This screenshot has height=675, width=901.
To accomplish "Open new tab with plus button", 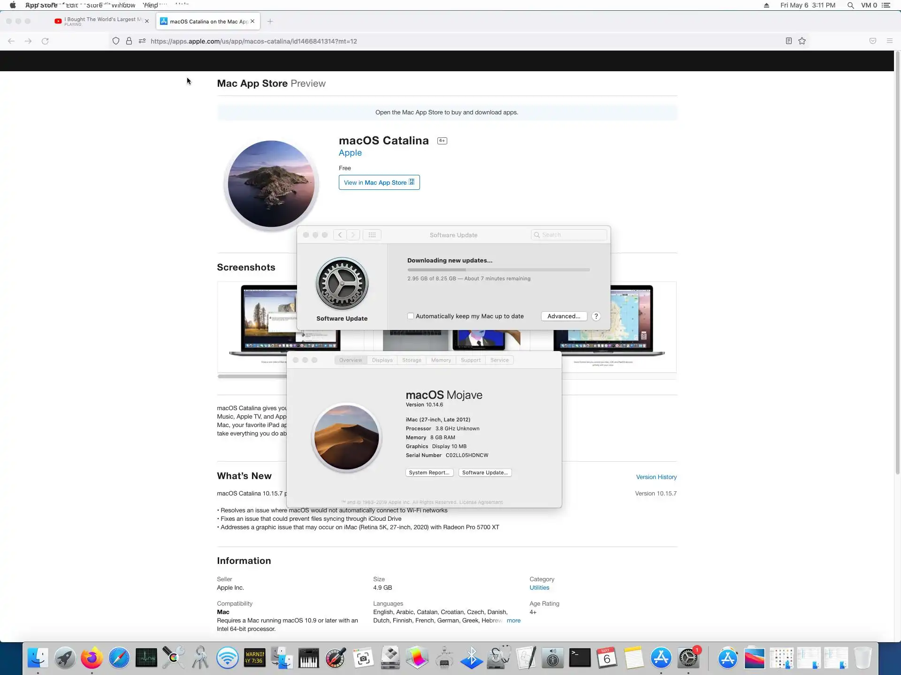I will (270, 22).
